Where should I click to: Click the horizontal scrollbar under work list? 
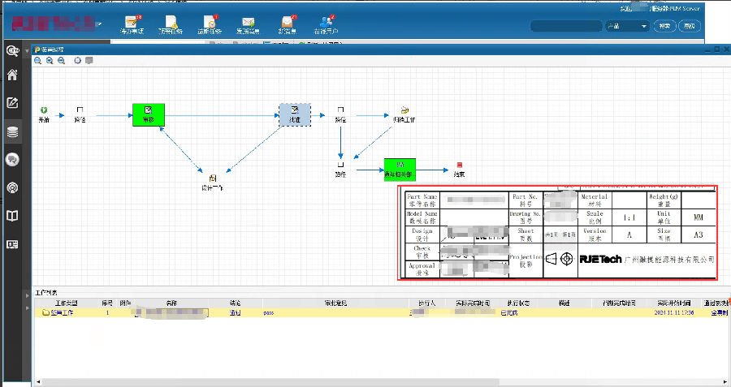point(365,381)
